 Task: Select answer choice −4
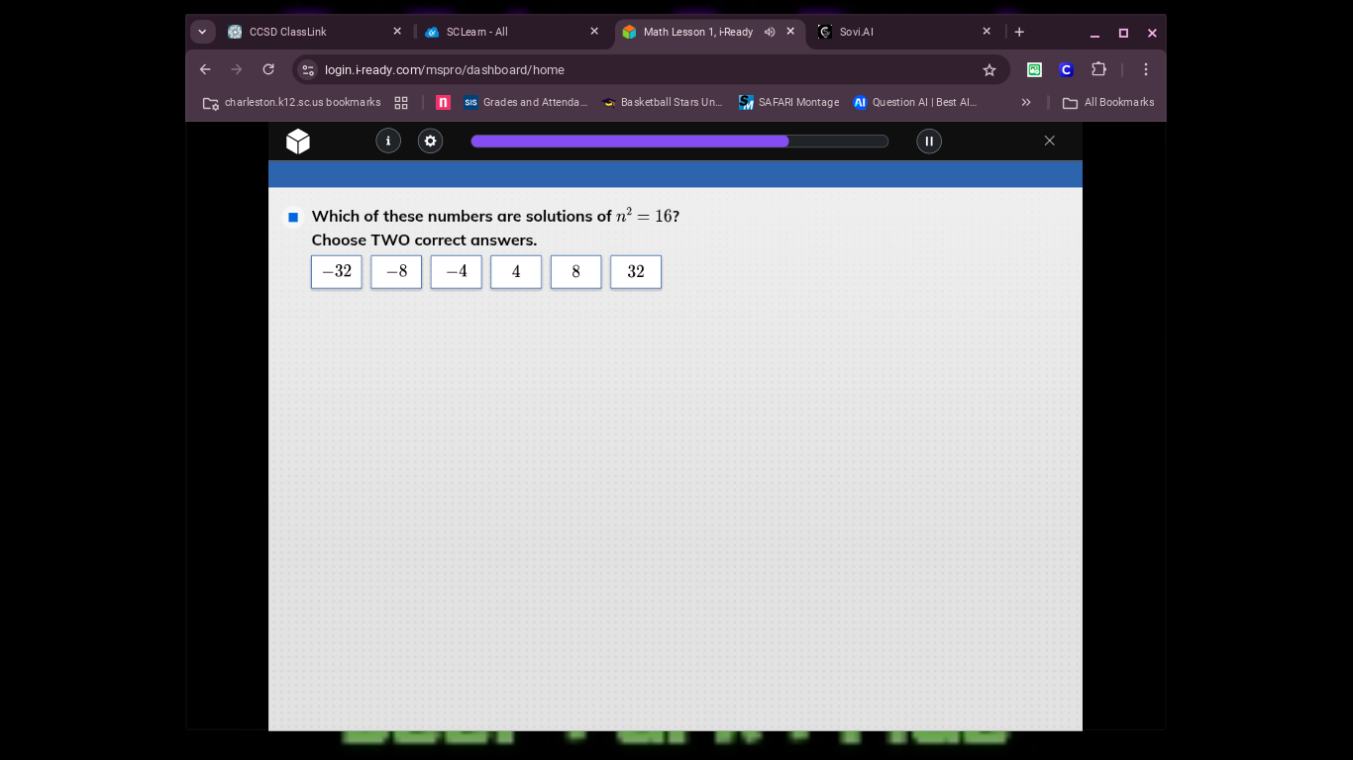point(457,272)
